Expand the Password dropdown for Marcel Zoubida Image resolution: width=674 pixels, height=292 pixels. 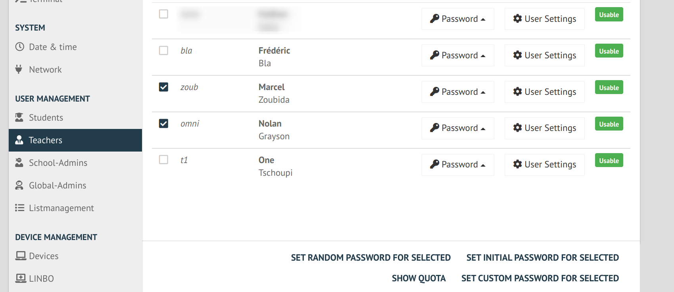point(458,92)
